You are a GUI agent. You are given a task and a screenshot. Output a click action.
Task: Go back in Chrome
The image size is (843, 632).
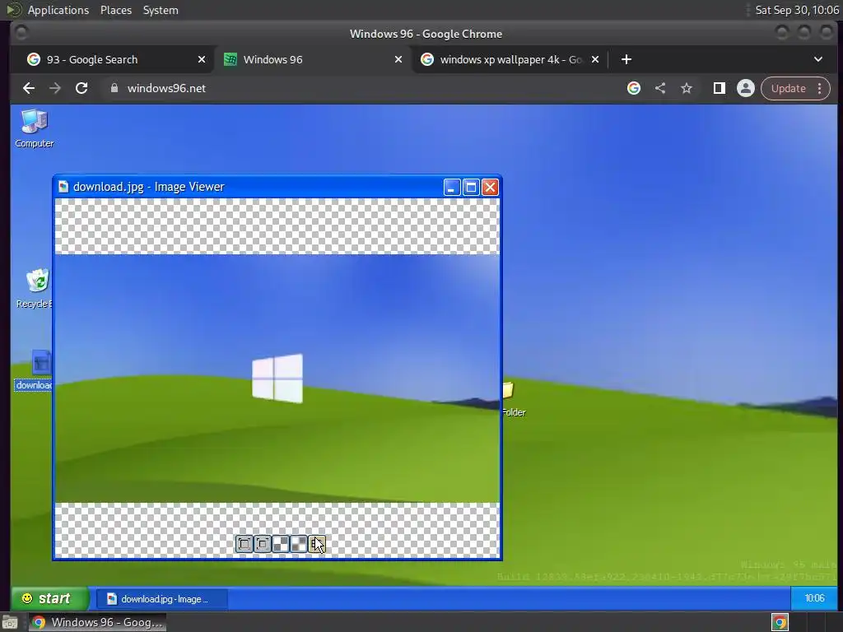29,88
